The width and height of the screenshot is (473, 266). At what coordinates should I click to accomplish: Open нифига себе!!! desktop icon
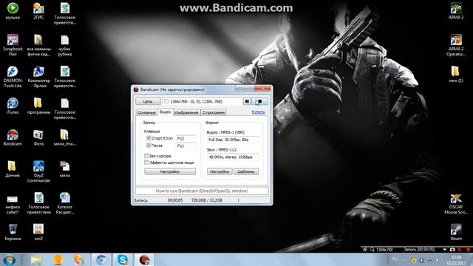click(x=13, y=205)
